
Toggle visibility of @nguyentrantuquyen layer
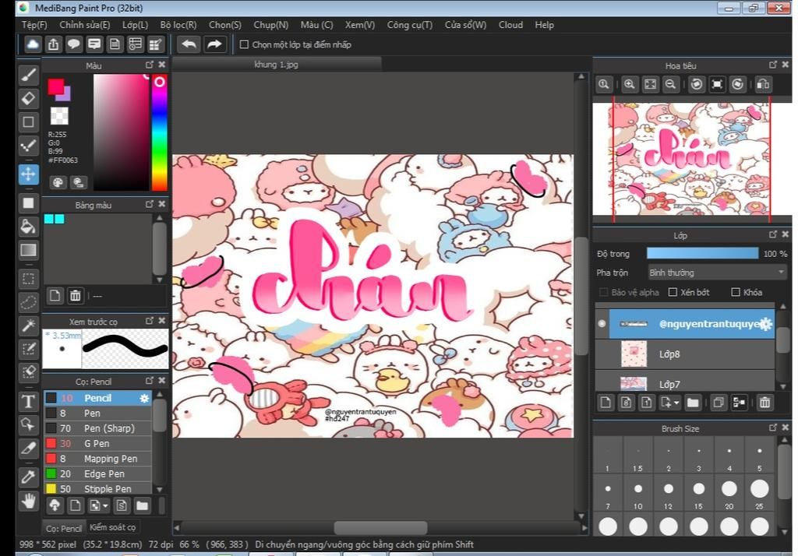(x=602, y=323)
